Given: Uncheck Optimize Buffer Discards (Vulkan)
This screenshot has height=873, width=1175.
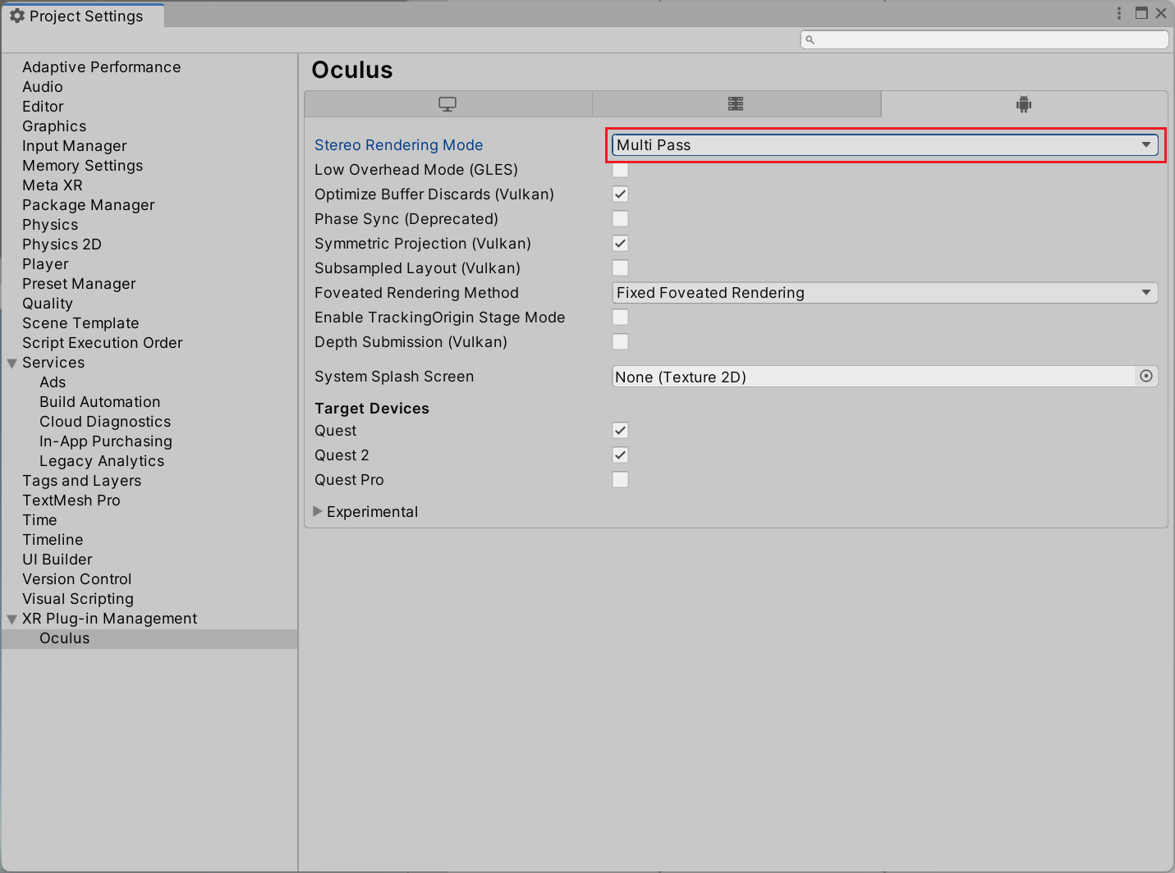Looking at the screenshot, I should click(x=621, y=194).
